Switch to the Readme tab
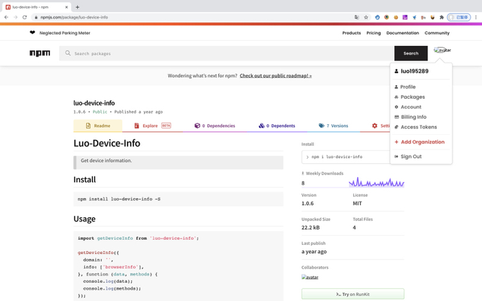Image resolution: width=482 pixels, height=301 pixels. click(x=98, y=126)
